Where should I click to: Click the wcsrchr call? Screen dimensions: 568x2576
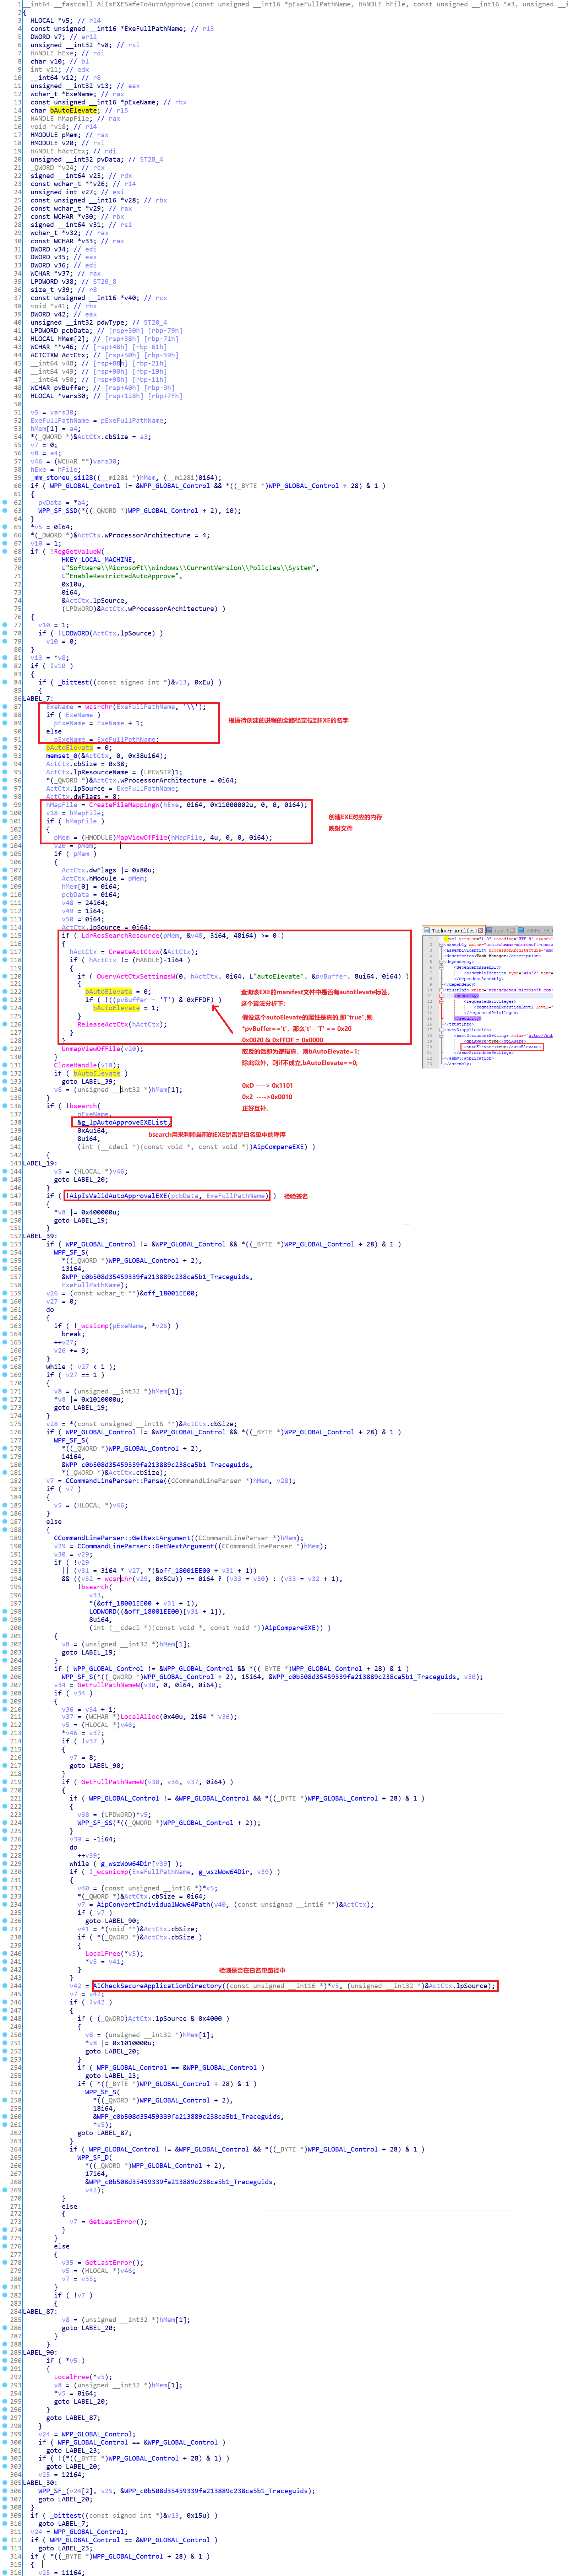pos(99,706)
